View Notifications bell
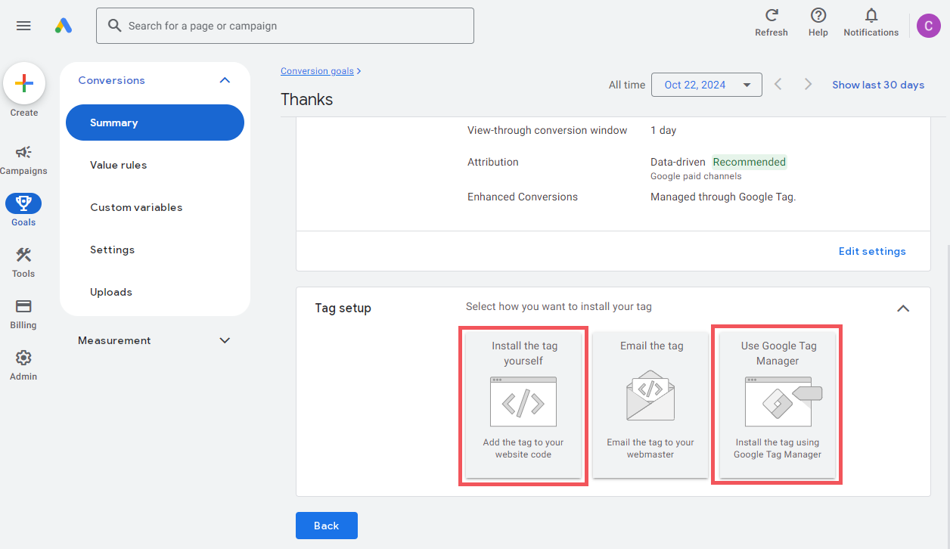The width and height of the screenshot is (950, 549). click(x=871, y=23)
